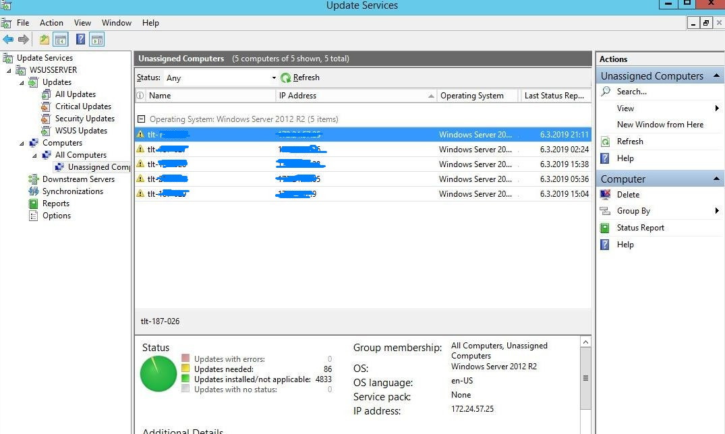Viewport: 725px width, 434px height.
Task: Click the Forward arrow toolbar icon
Action: pyautogui.click(x=24, y=40)
